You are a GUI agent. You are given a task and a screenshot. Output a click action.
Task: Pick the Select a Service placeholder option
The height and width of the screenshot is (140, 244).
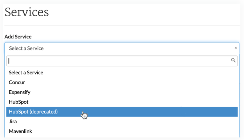[122, 73]
